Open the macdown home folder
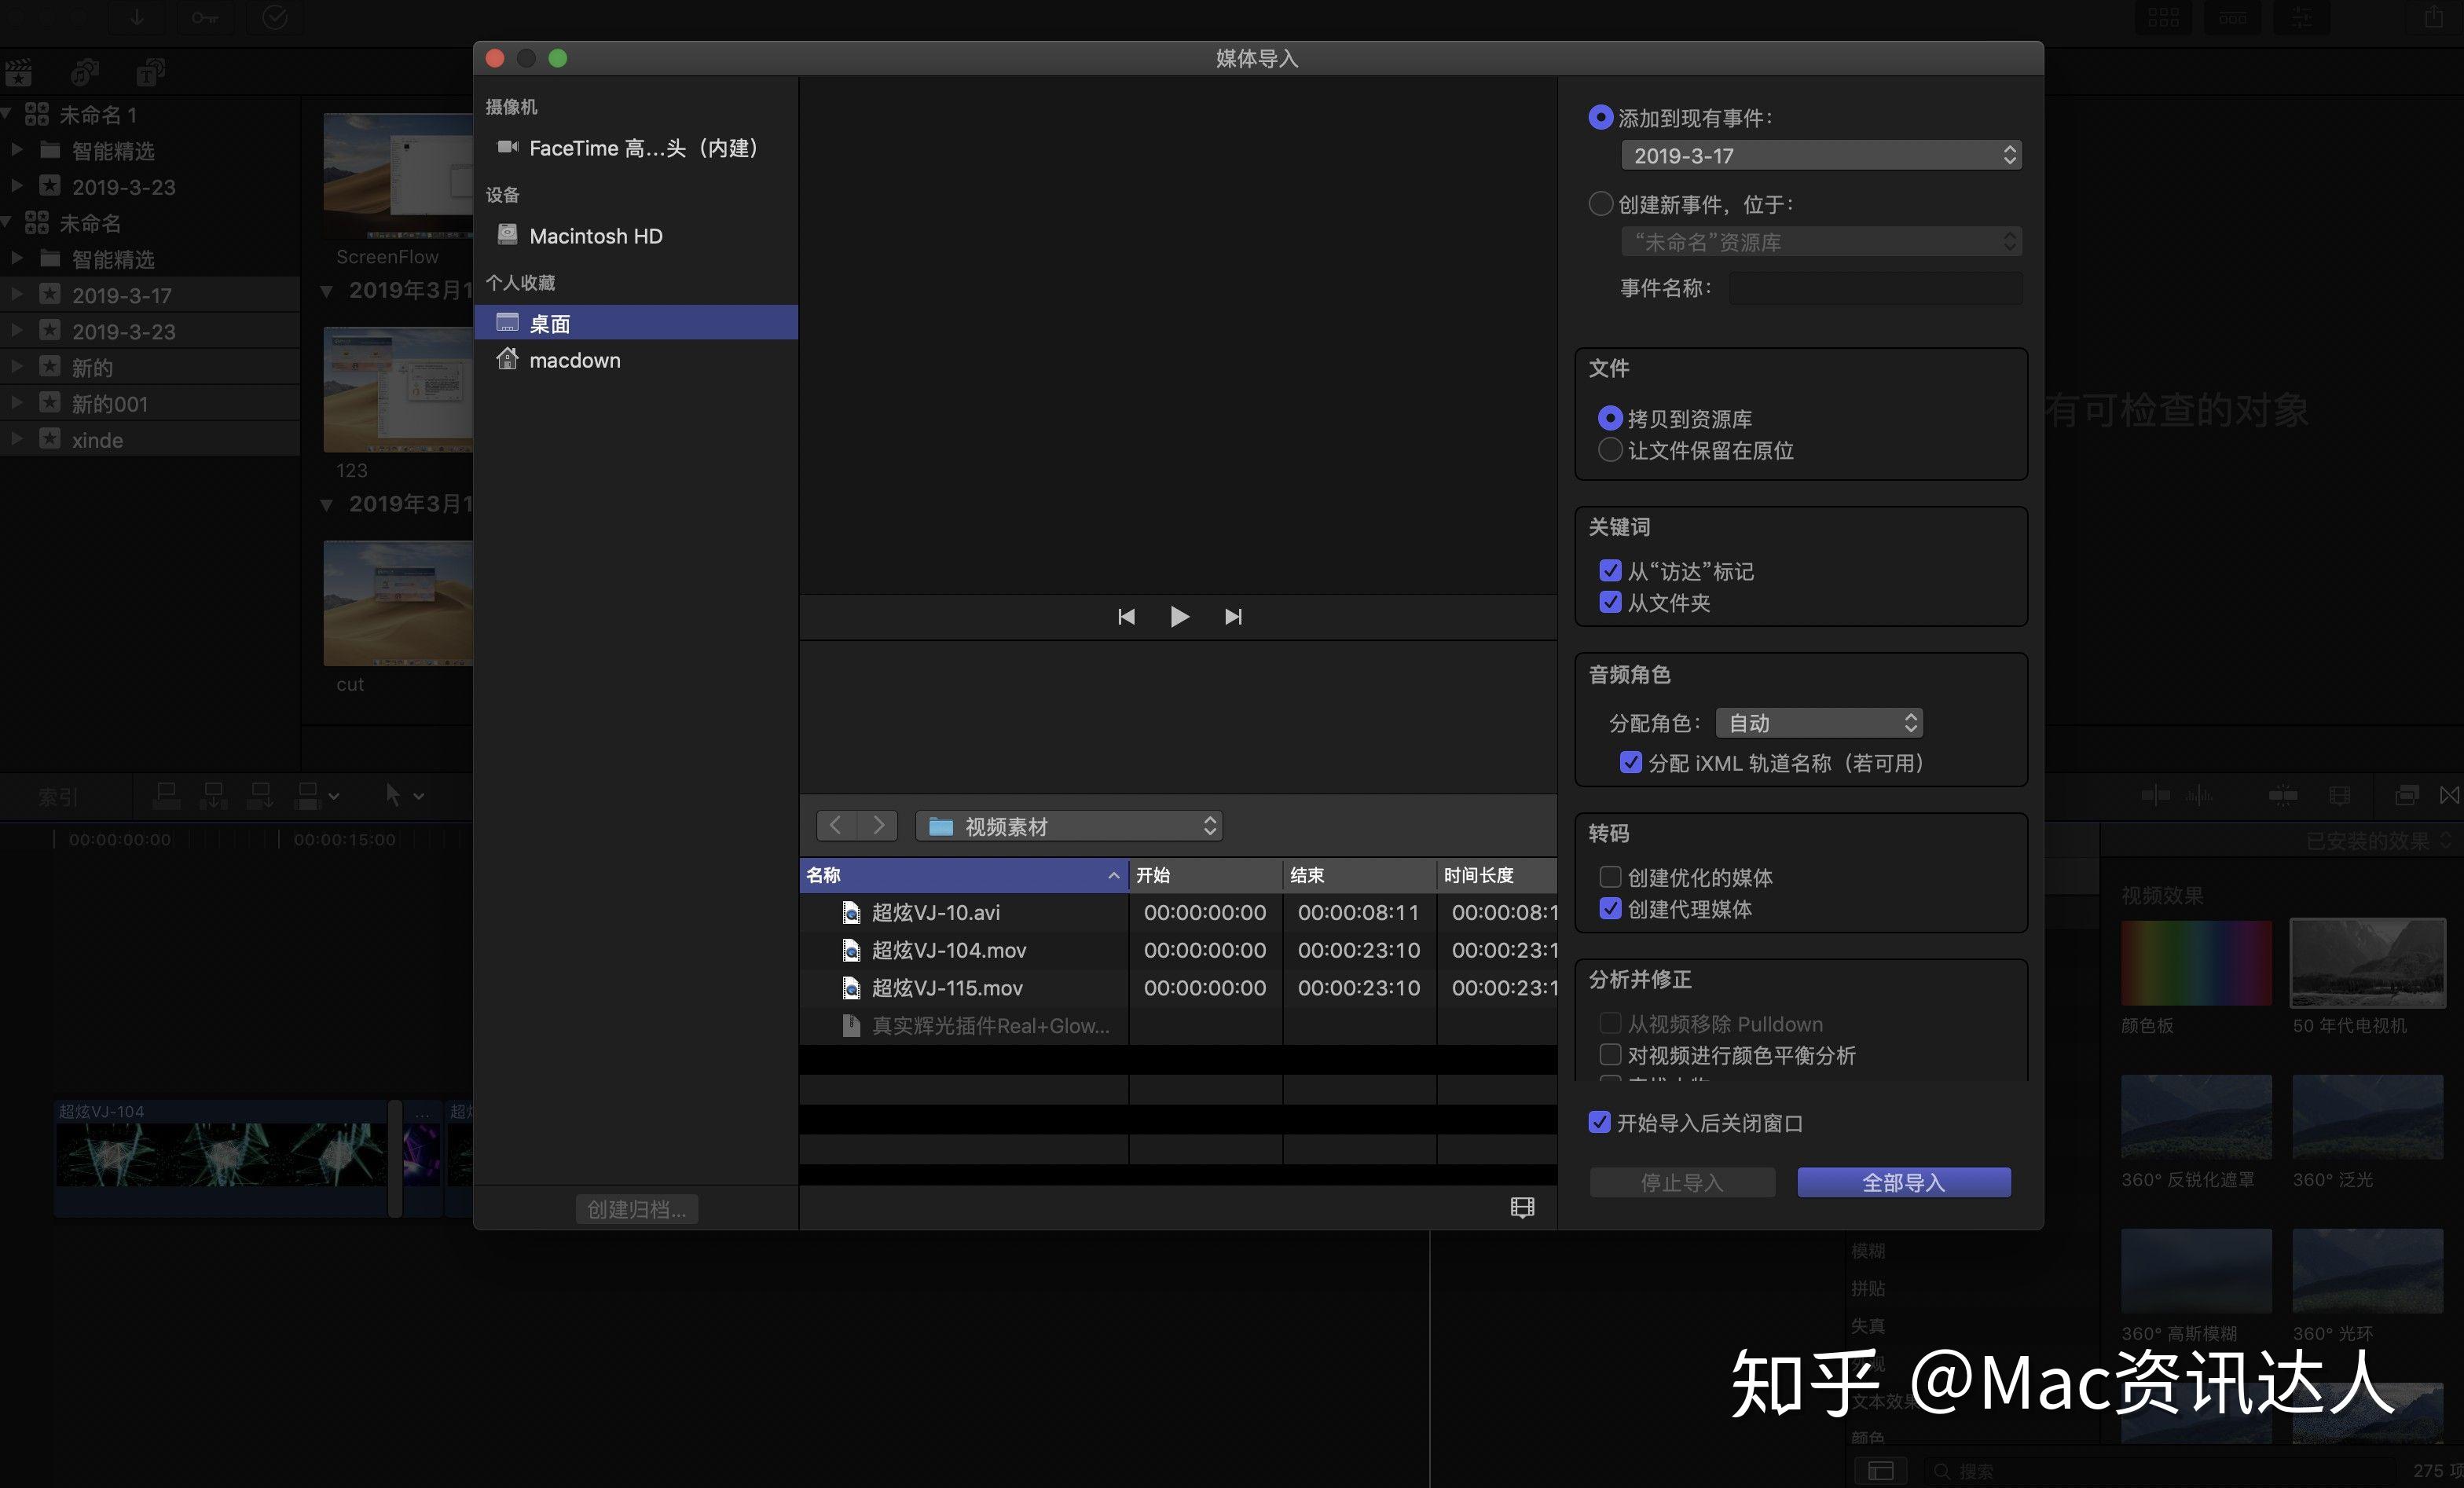Image resolution: width=2464 pixels, height=1488 pixels. [636, 360]
